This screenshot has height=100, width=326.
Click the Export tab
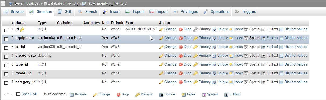[135, 11]
